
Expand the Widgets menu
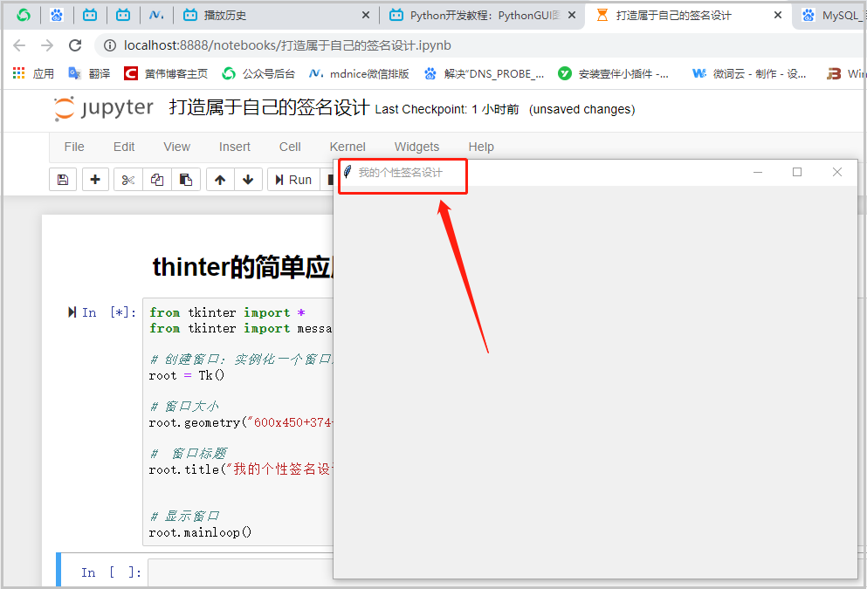click(416, 147)
